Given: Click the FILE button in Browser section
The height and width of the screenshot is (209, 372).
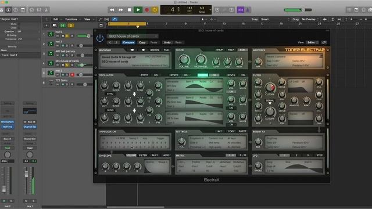Looking at the screenshot, I should coord(166,50).
